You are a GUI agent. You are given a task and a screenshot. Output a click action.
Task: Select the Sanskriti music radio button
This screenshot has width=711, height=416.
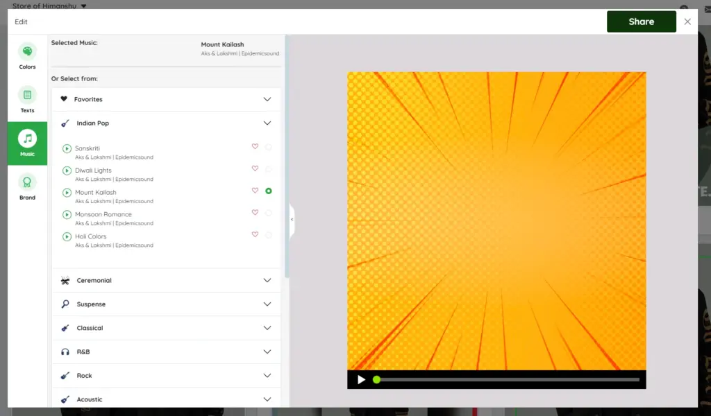pyautogui.click(x=269, y=147)
